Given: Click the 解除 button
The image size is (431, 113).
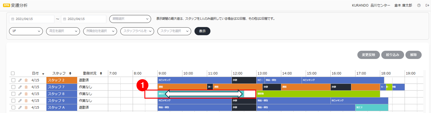Looking at the screenshot, I should click(x=413, y=55).
